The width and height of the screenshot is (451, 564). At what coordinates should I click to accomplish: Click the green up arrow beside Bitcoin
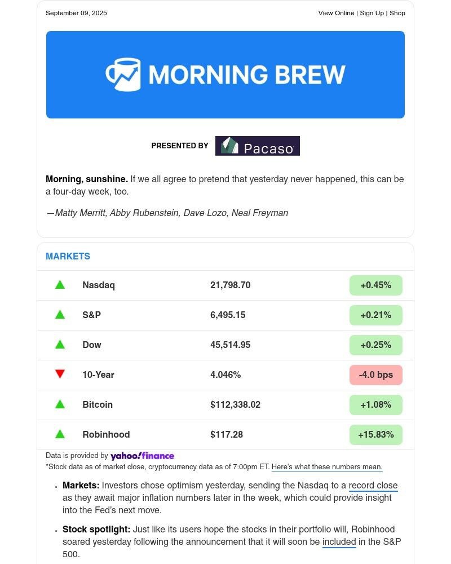click(x=60, y=404)
